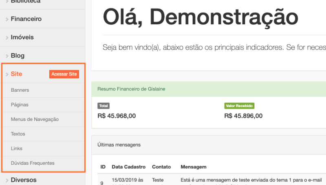Viewport: 326px width, 185px height.
Task: Go to Menus de Navegação
Action: pos(35,119)
